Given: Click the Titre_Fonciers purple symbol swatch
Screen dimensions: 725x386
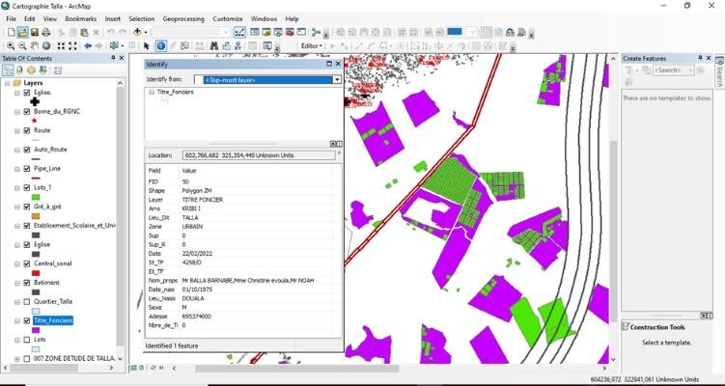Looking at the screenshot, I should coord(36,330).
